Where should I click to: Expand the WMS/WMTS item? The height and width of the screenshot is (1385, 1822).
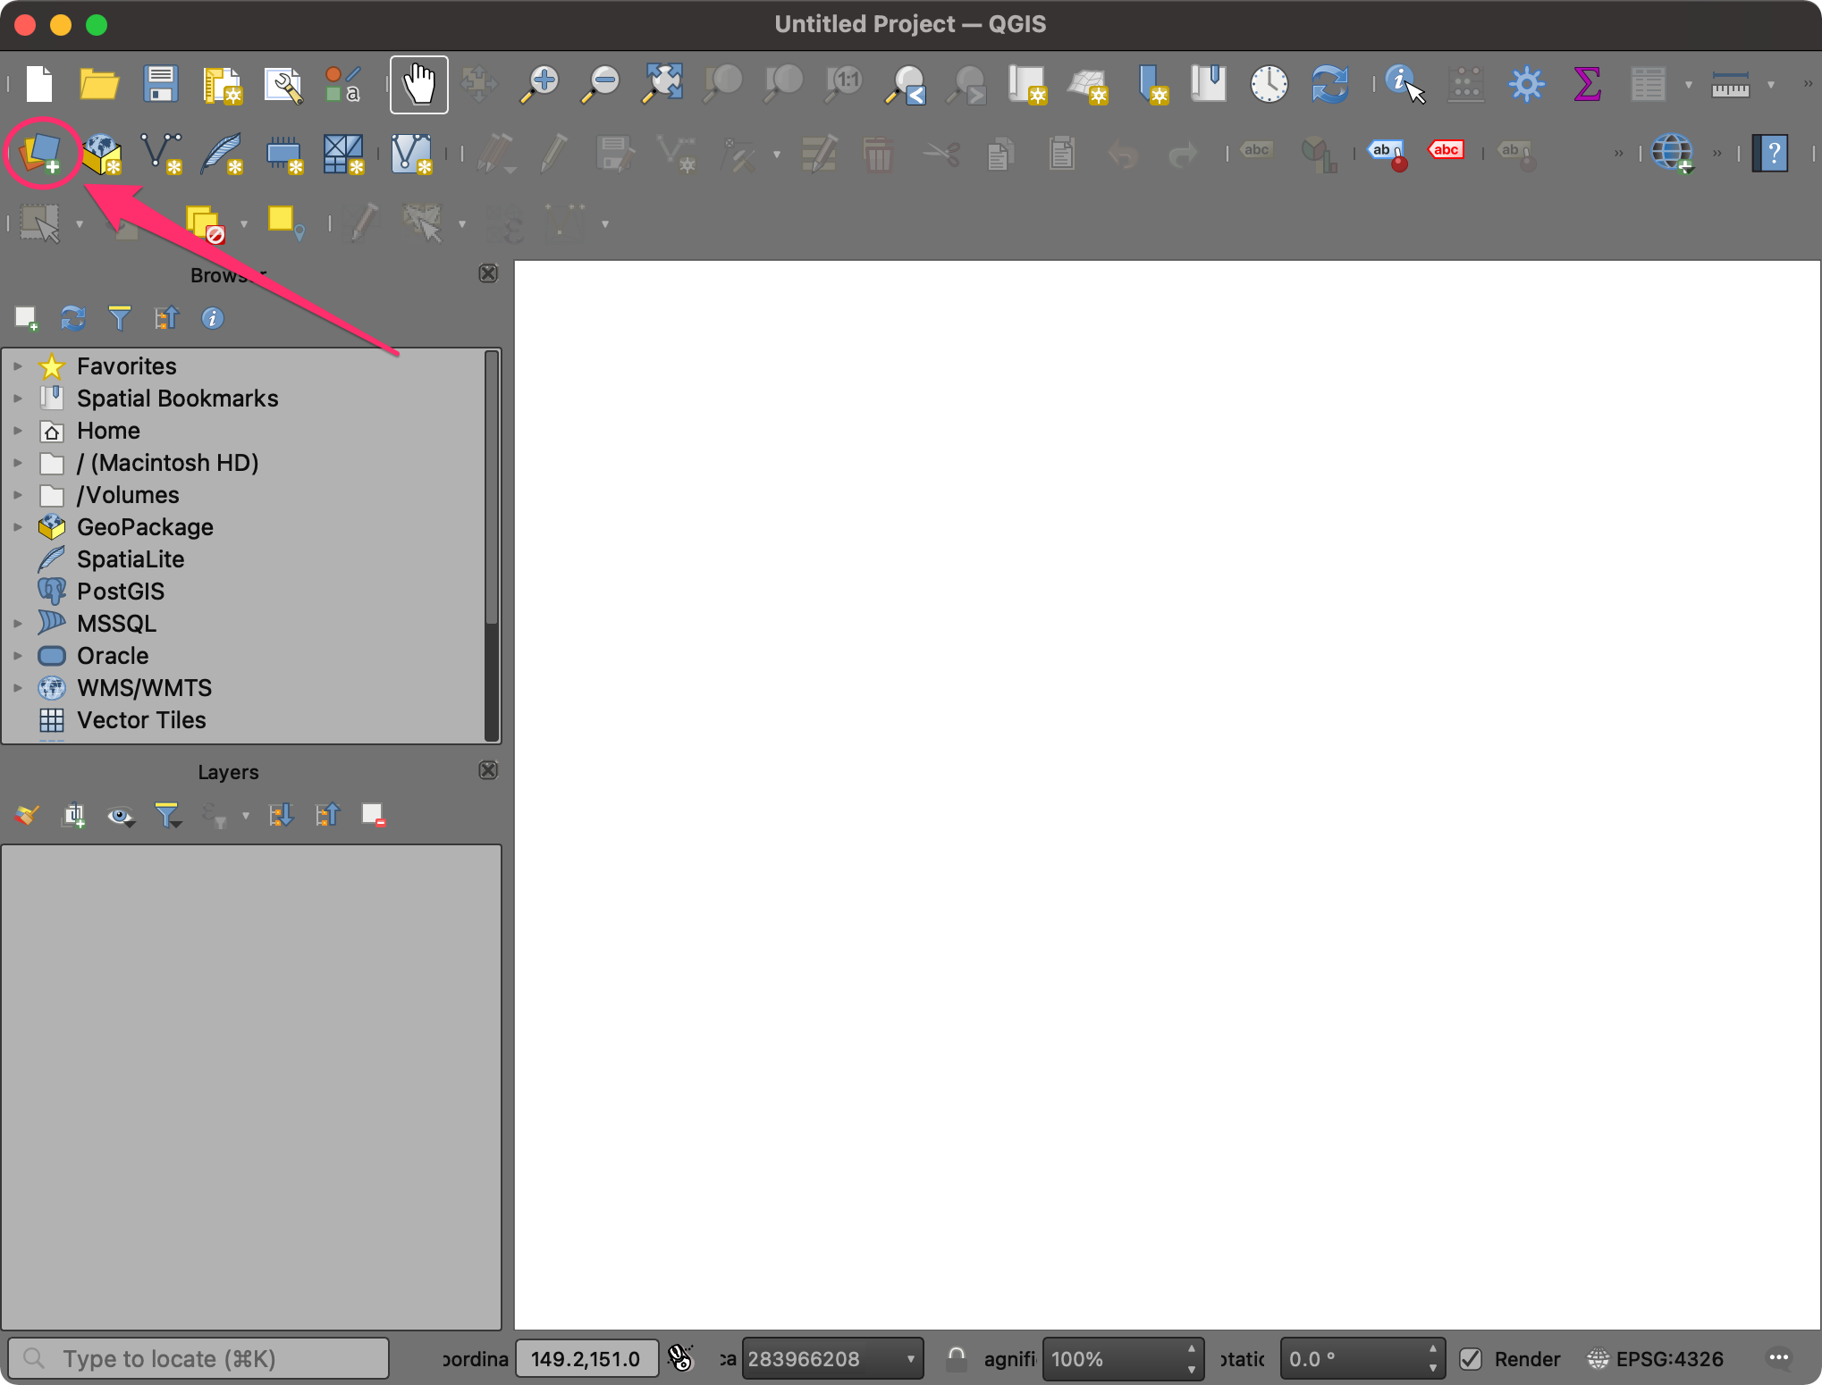tap(17, 688)
